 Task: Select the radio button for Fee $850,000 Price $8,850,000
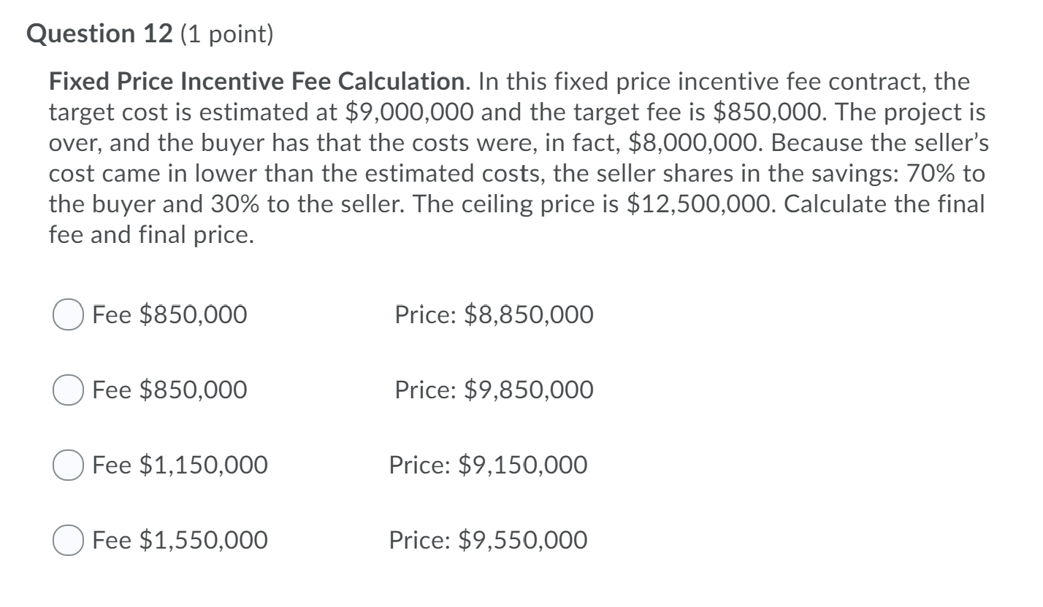[67, 314]
